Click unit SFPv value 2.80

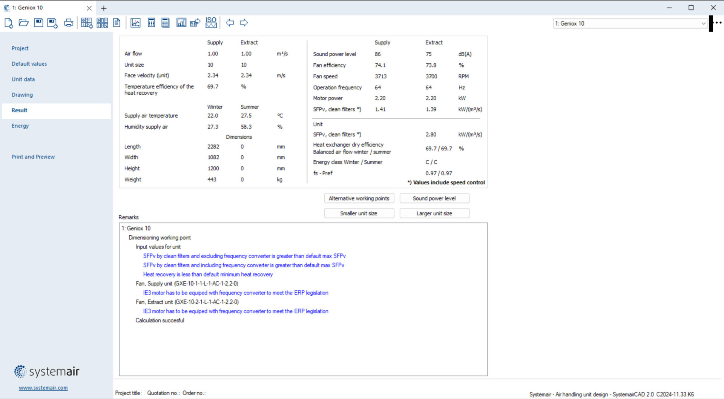pyautogui.click(x=431, y=135)
